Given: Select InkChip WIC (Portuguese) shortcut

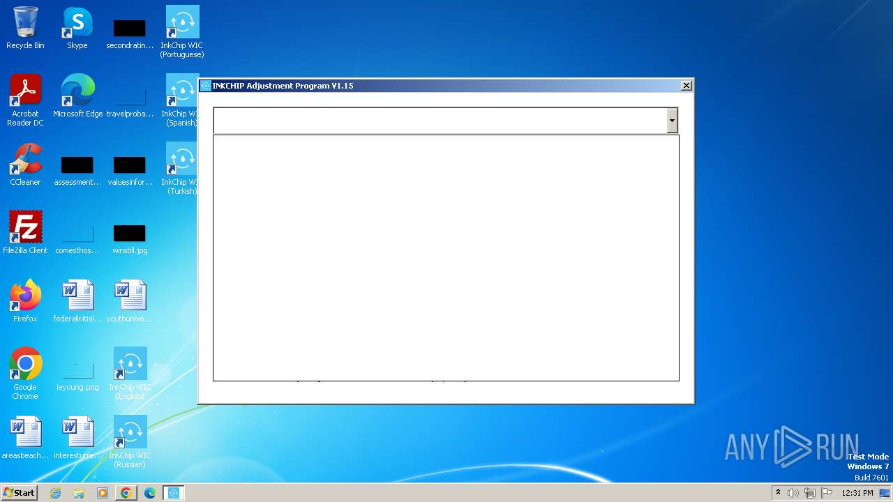Looking at the screenshot, I should pyautogui.click(x=182, y=32).
